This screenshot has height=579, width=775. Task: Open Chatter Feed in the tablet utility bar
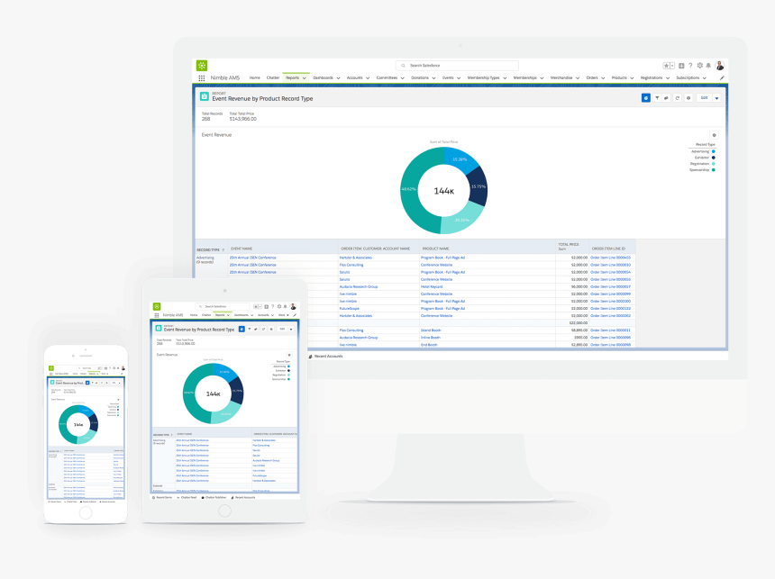[187, 497]
